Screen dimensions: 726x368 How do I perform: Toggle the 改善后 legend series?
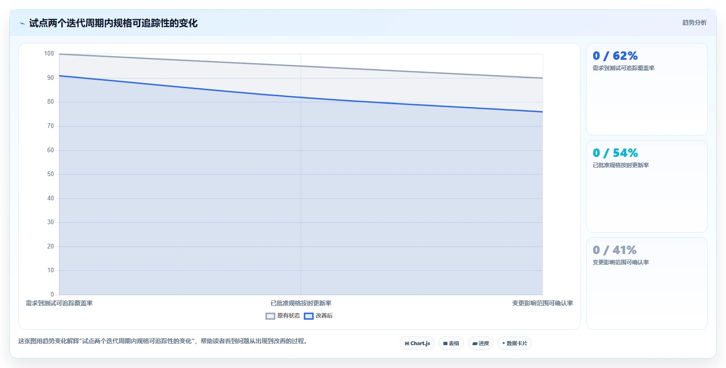tap(318, 316)
